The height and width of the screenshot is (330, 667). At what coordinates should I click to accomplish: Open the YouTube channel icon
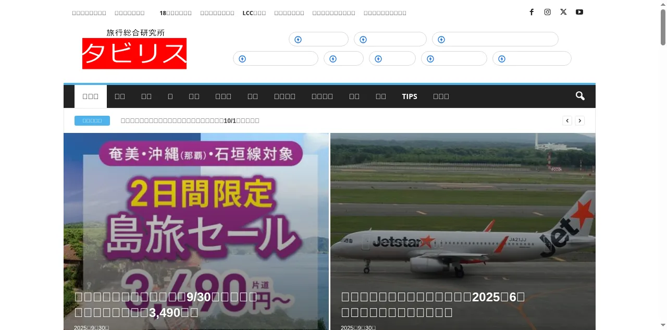tap(579, 12)
